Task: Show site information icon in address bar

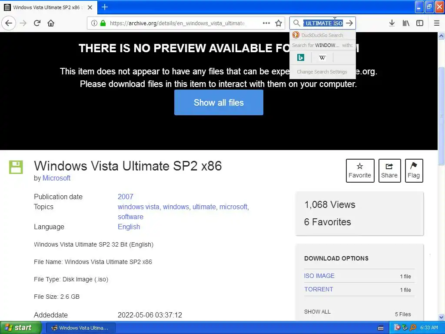Action: pos(94,23)
